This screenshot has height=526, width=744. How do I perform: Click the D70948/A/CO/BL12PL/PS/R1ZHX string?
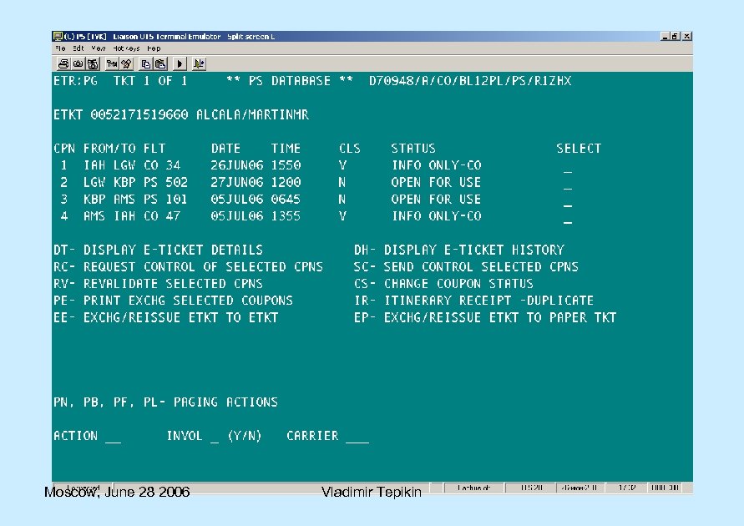point(470,81)
